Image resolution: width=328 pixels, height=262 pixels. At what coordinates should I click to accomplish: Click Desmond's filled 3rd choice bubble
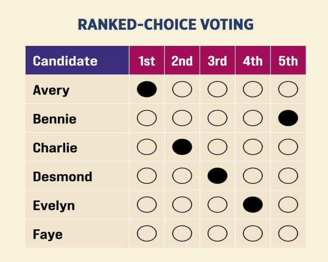tap(217, 176)
